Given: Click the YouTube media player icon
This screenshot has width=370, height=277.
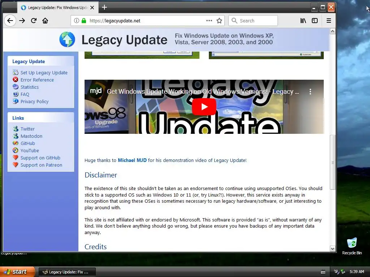Looking at the screenshot, I should click(x=16, y=150).
